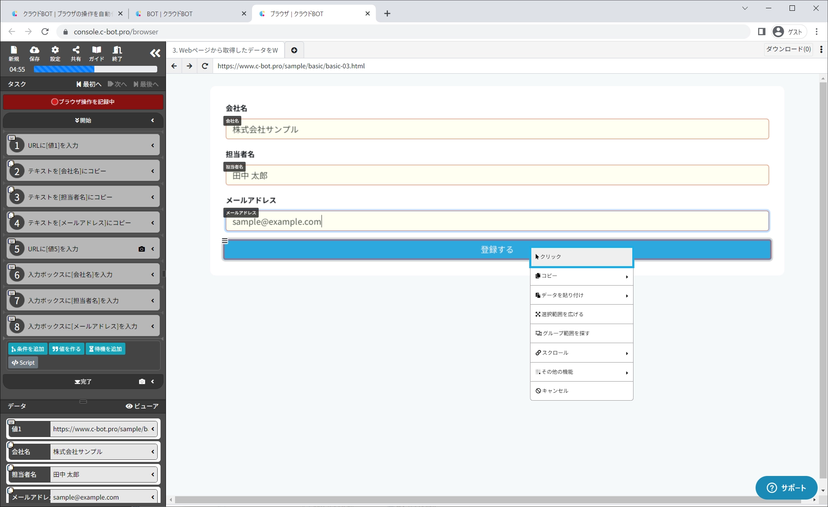Toggle the ビューア eye view
The image size is (828, 507).
[x=142, y=406]
